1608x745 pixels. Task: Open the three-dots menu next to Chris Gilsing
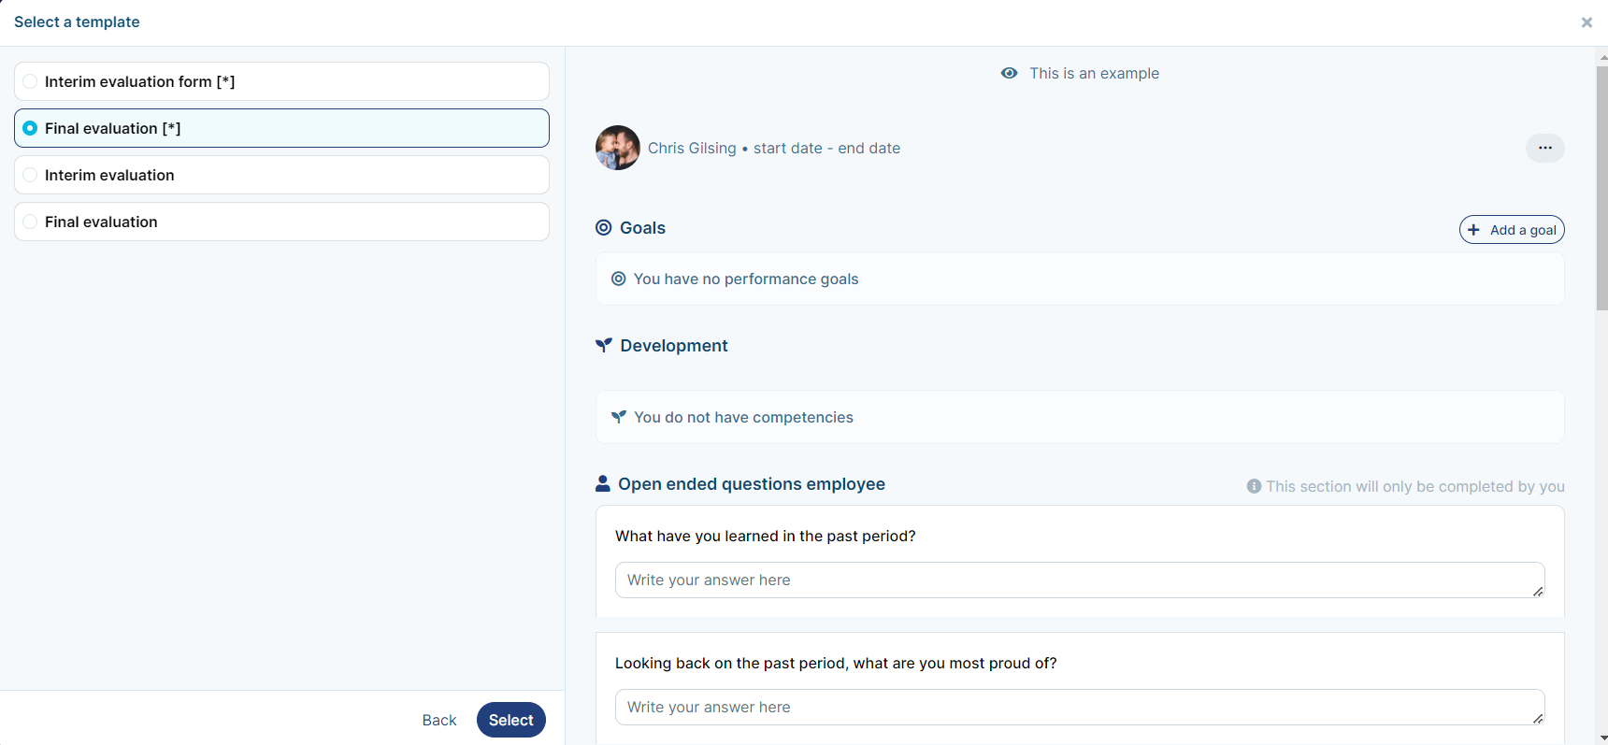1544,148
